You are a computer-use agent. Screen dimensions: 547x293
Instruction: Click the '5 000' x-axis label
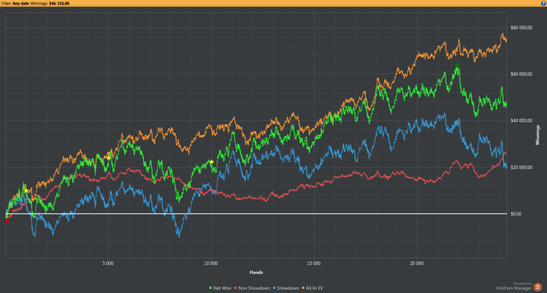108,263
